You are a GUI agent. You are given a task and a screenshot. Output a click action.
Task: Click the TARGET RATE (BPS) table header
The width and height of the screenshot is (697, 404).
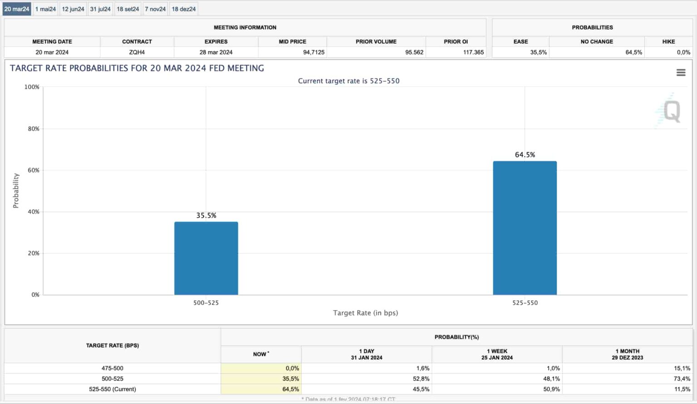click(x=112, y=345)
